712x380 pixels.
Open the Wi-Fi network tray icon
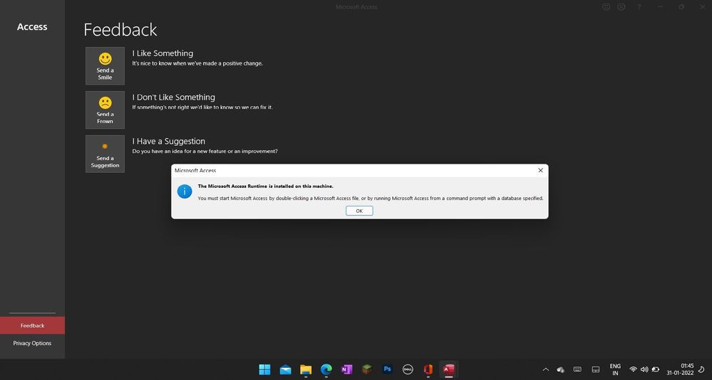pyautogui.click(x=633, y=369)
